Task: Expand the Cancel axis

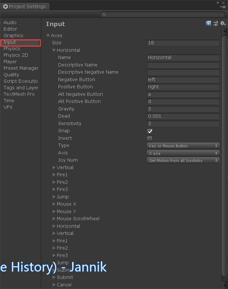Action: (54, 285)
